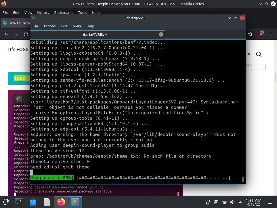Bookmark this page with the star icon
The image size is (277, 208).
(x=250, y=34)
